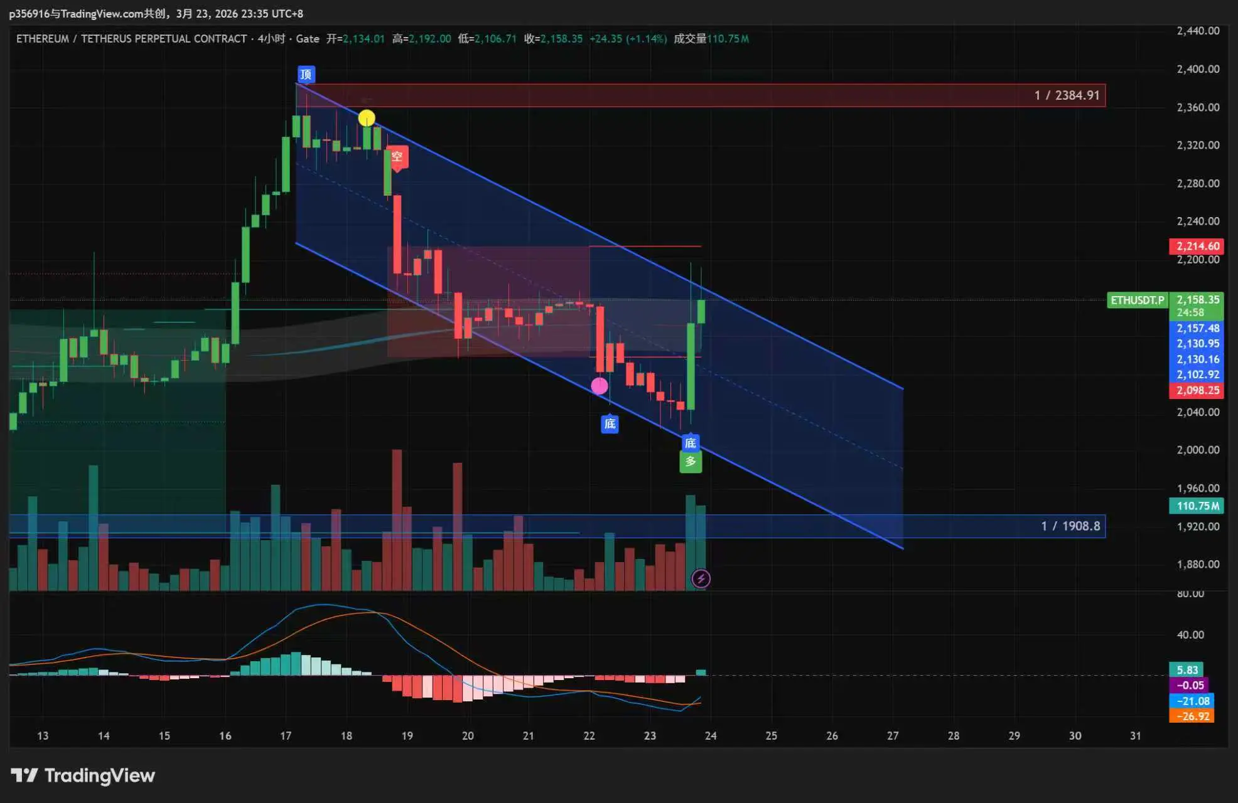Click the blue 顶 top marker label
This screenshot has height=803, width=1238.
306,75
